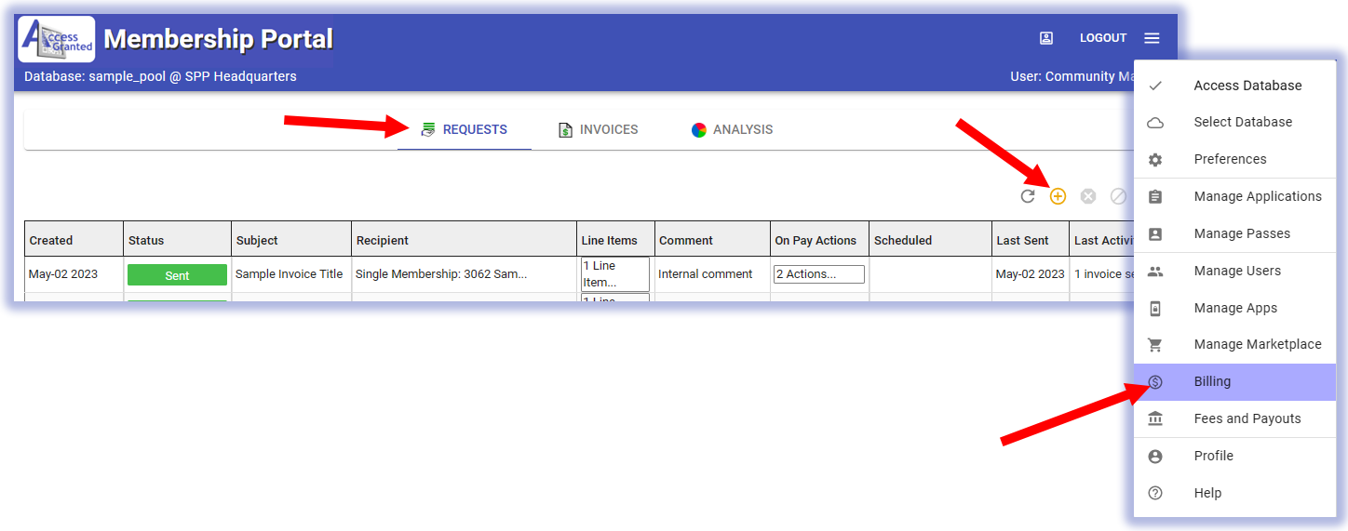Viewport: 1348px width, 531px height.
Task: Click the greyed-out delete X icon
Action: [1087, 196]
